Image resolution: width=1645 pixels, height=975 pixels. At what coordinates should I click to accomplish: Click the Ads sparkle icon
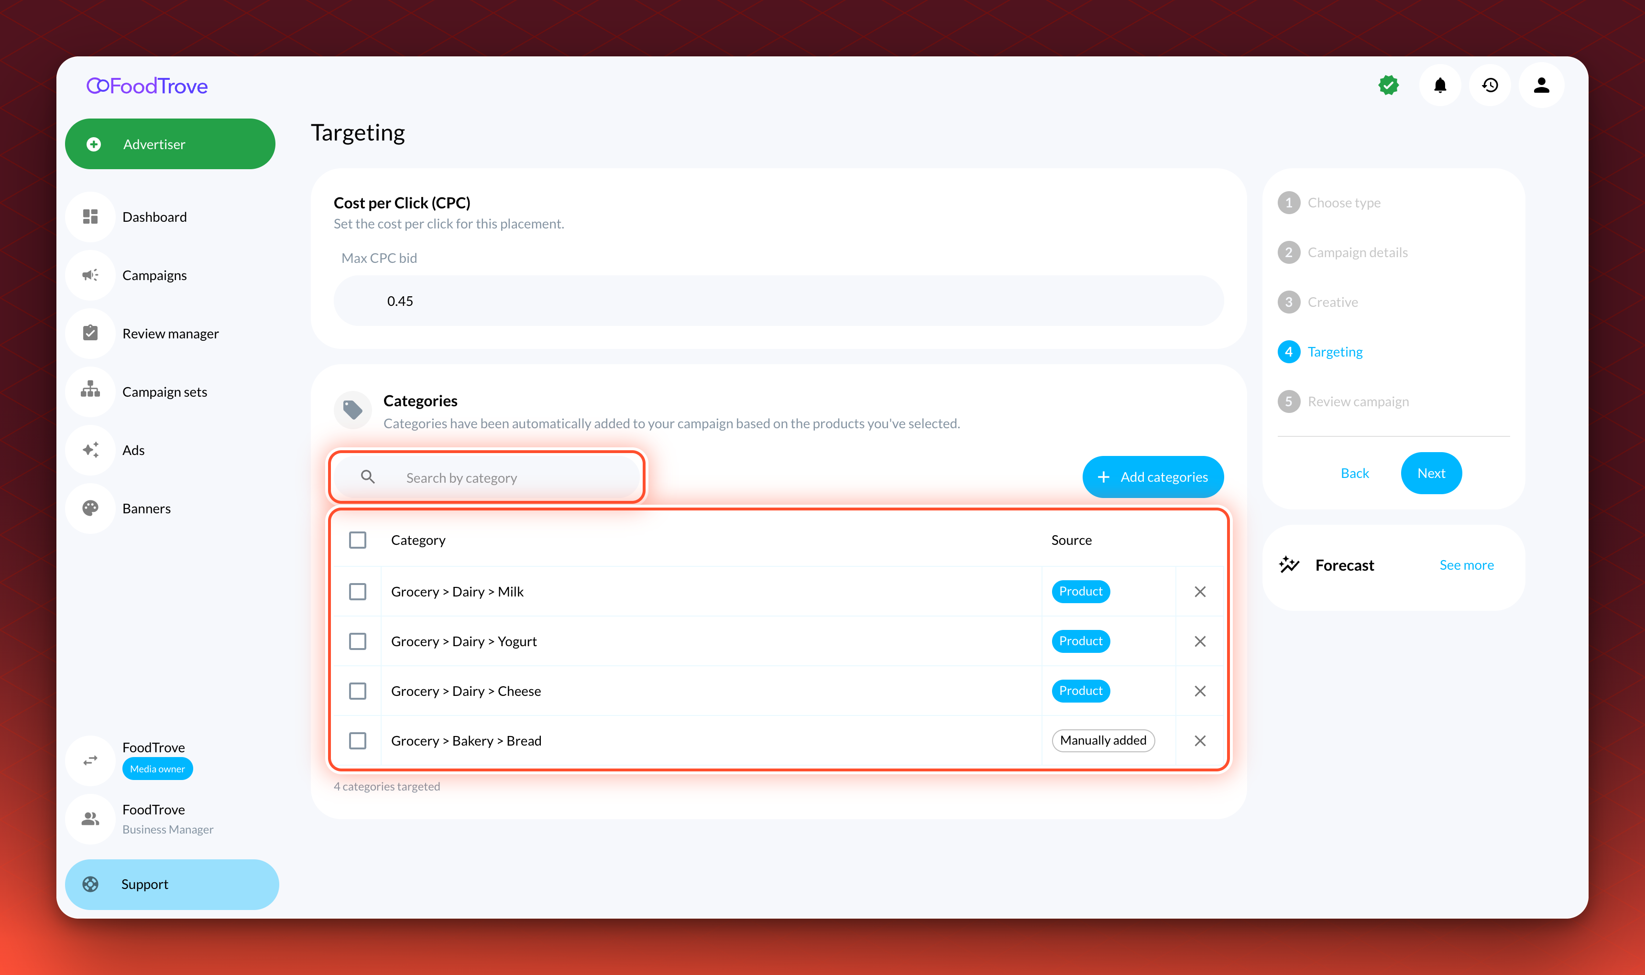coord(91,450)
